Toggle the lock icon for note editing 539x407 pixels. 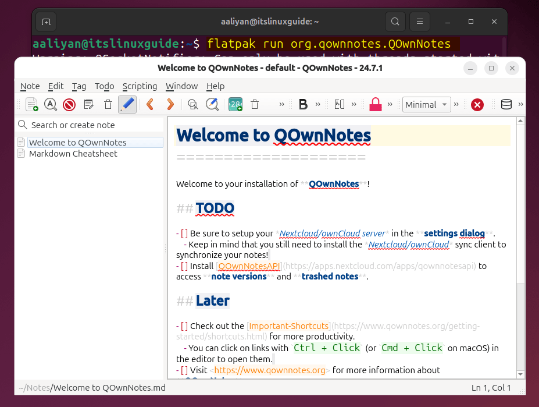coord(374,104)
